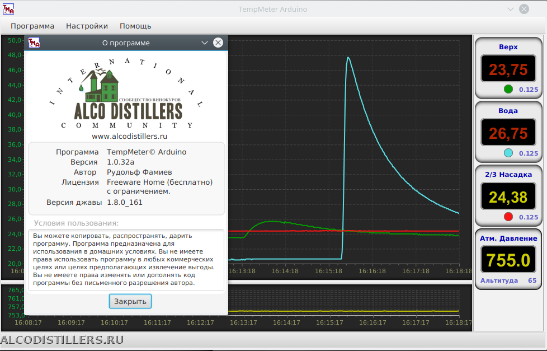
Task: Expand the О программе title bar chevron
Action: pyautogui.click(x=205, y=43)
